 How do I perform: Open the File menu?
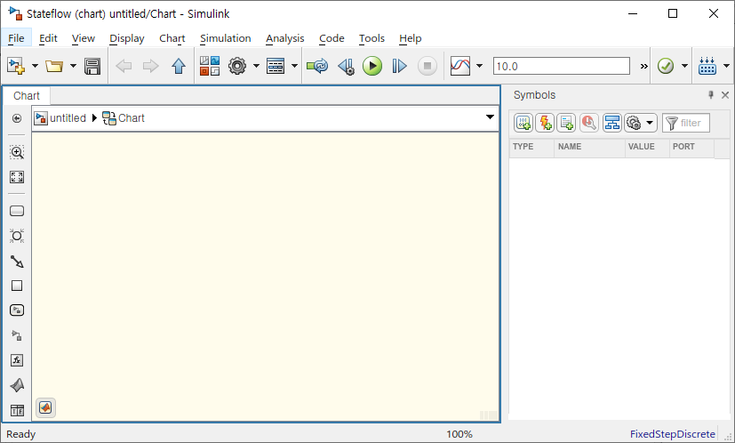(x=16, y=38)
